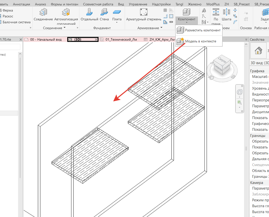Image resolution: width=269 pixels, height=217 pixels.
Task: Click Спереди face of ViewCube
Action: tap(218, 68)
